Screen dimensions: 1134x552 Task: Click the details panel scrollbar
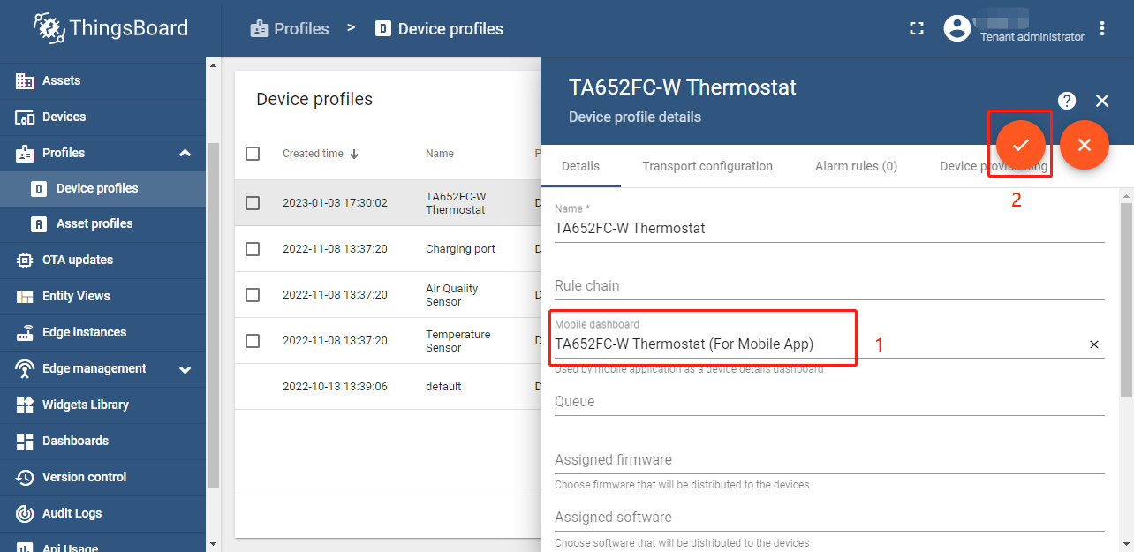(x=1127, y=300)
